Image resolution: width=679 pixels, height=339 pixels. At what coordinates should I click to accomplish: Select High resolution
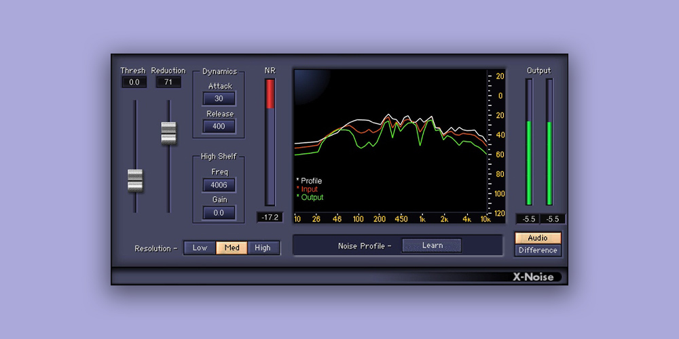coord(263,248)
